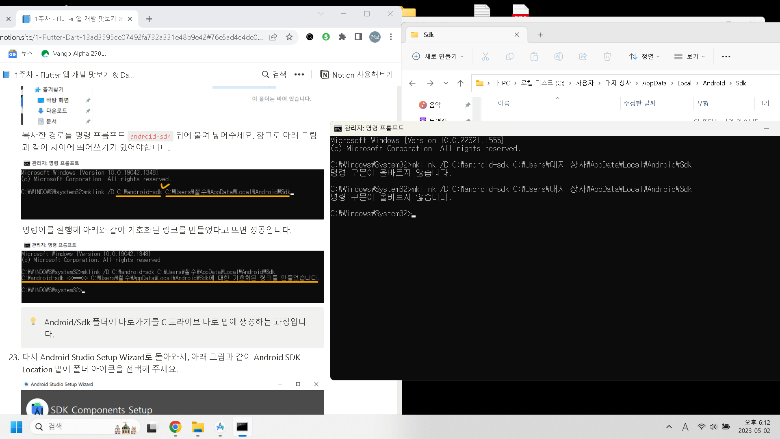The height and width of the screenshot is (439, 780).
Task: Select Android in the breadcrumb path
Action: click(714, 83)
